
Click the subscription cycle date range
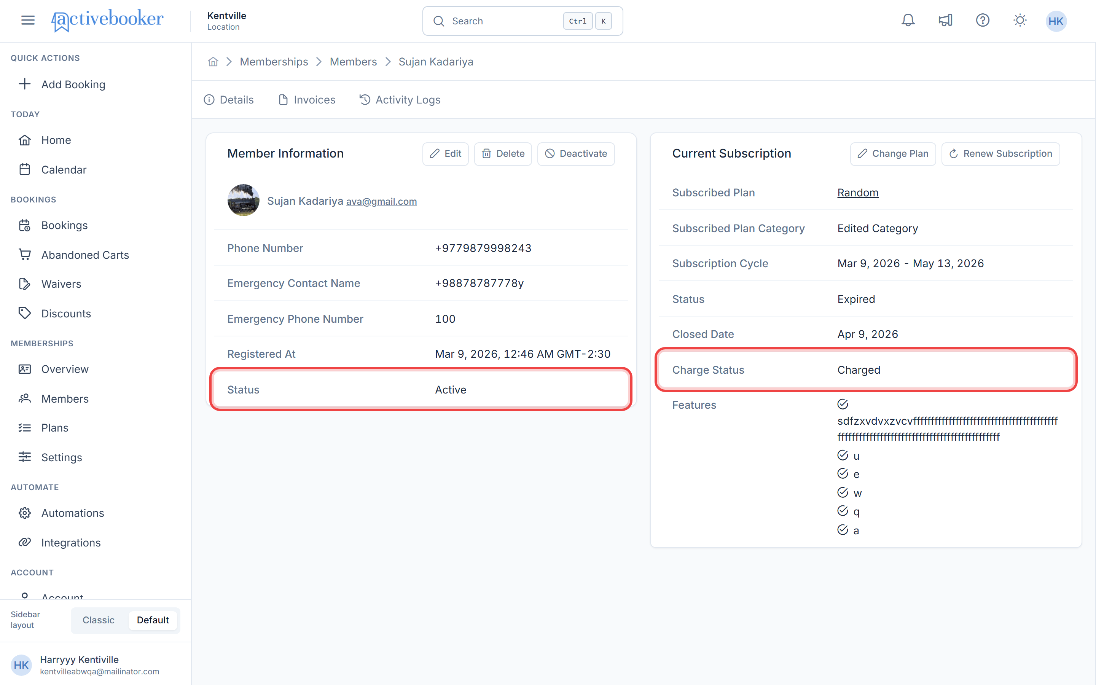(x=910, y=263)
